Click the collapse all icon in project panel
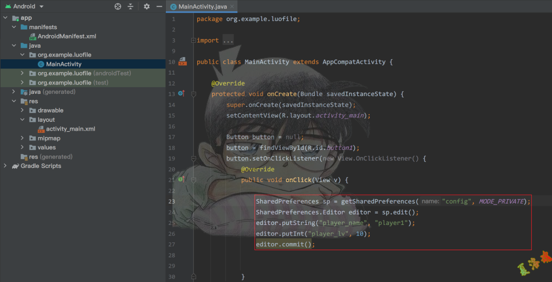 point(131,7)
